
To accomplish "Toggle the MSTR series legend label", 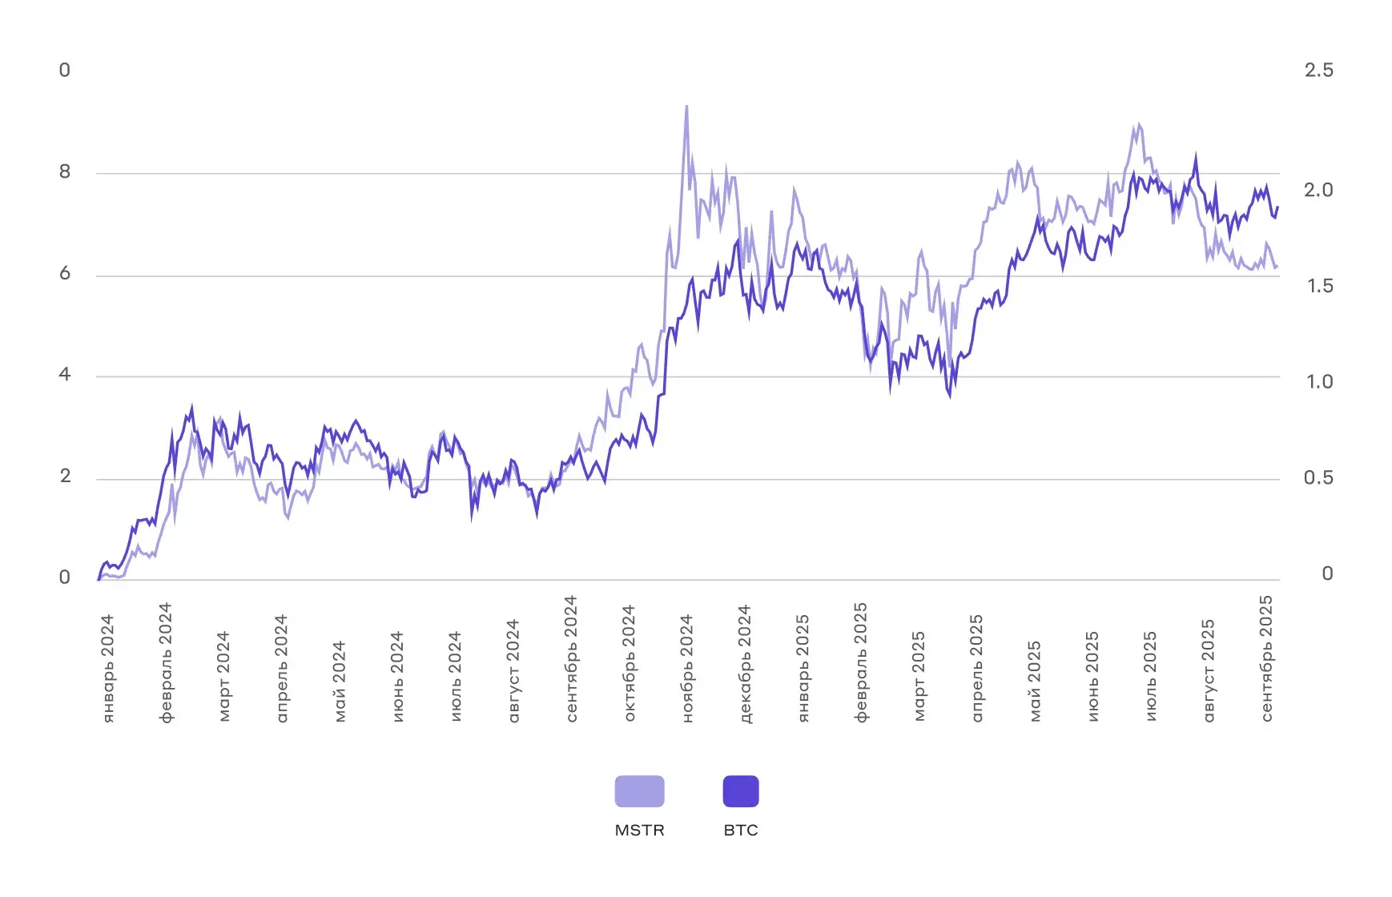I will coord(639,831).
